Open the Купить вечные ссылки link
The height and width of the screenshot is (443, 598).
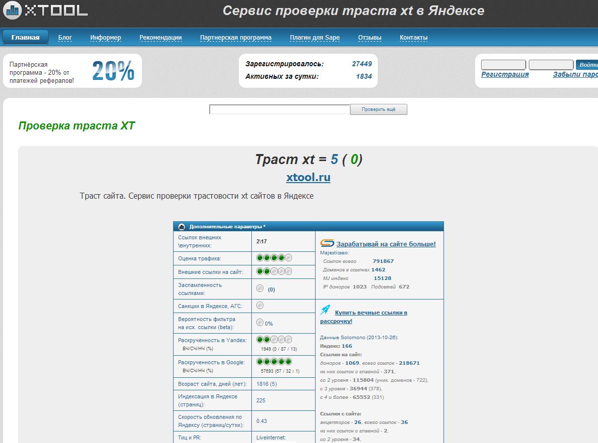(x=371, y=313)
